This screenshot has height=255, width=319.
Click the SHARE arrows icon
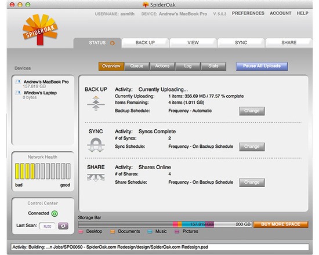(x=96, y=177)
